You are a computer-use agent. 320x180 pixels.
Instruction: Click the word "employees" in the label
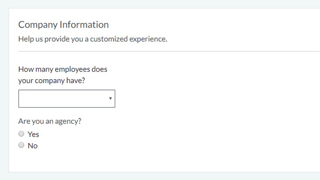[72, 69]
